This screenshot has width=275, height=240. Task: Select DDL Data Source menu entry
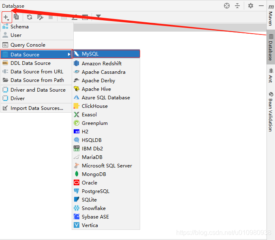point(36,63)
